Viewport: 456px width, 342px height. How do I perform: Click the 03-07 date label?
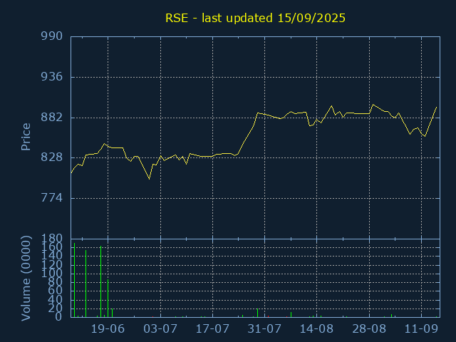pyautogui.click(x=160, y=329)
